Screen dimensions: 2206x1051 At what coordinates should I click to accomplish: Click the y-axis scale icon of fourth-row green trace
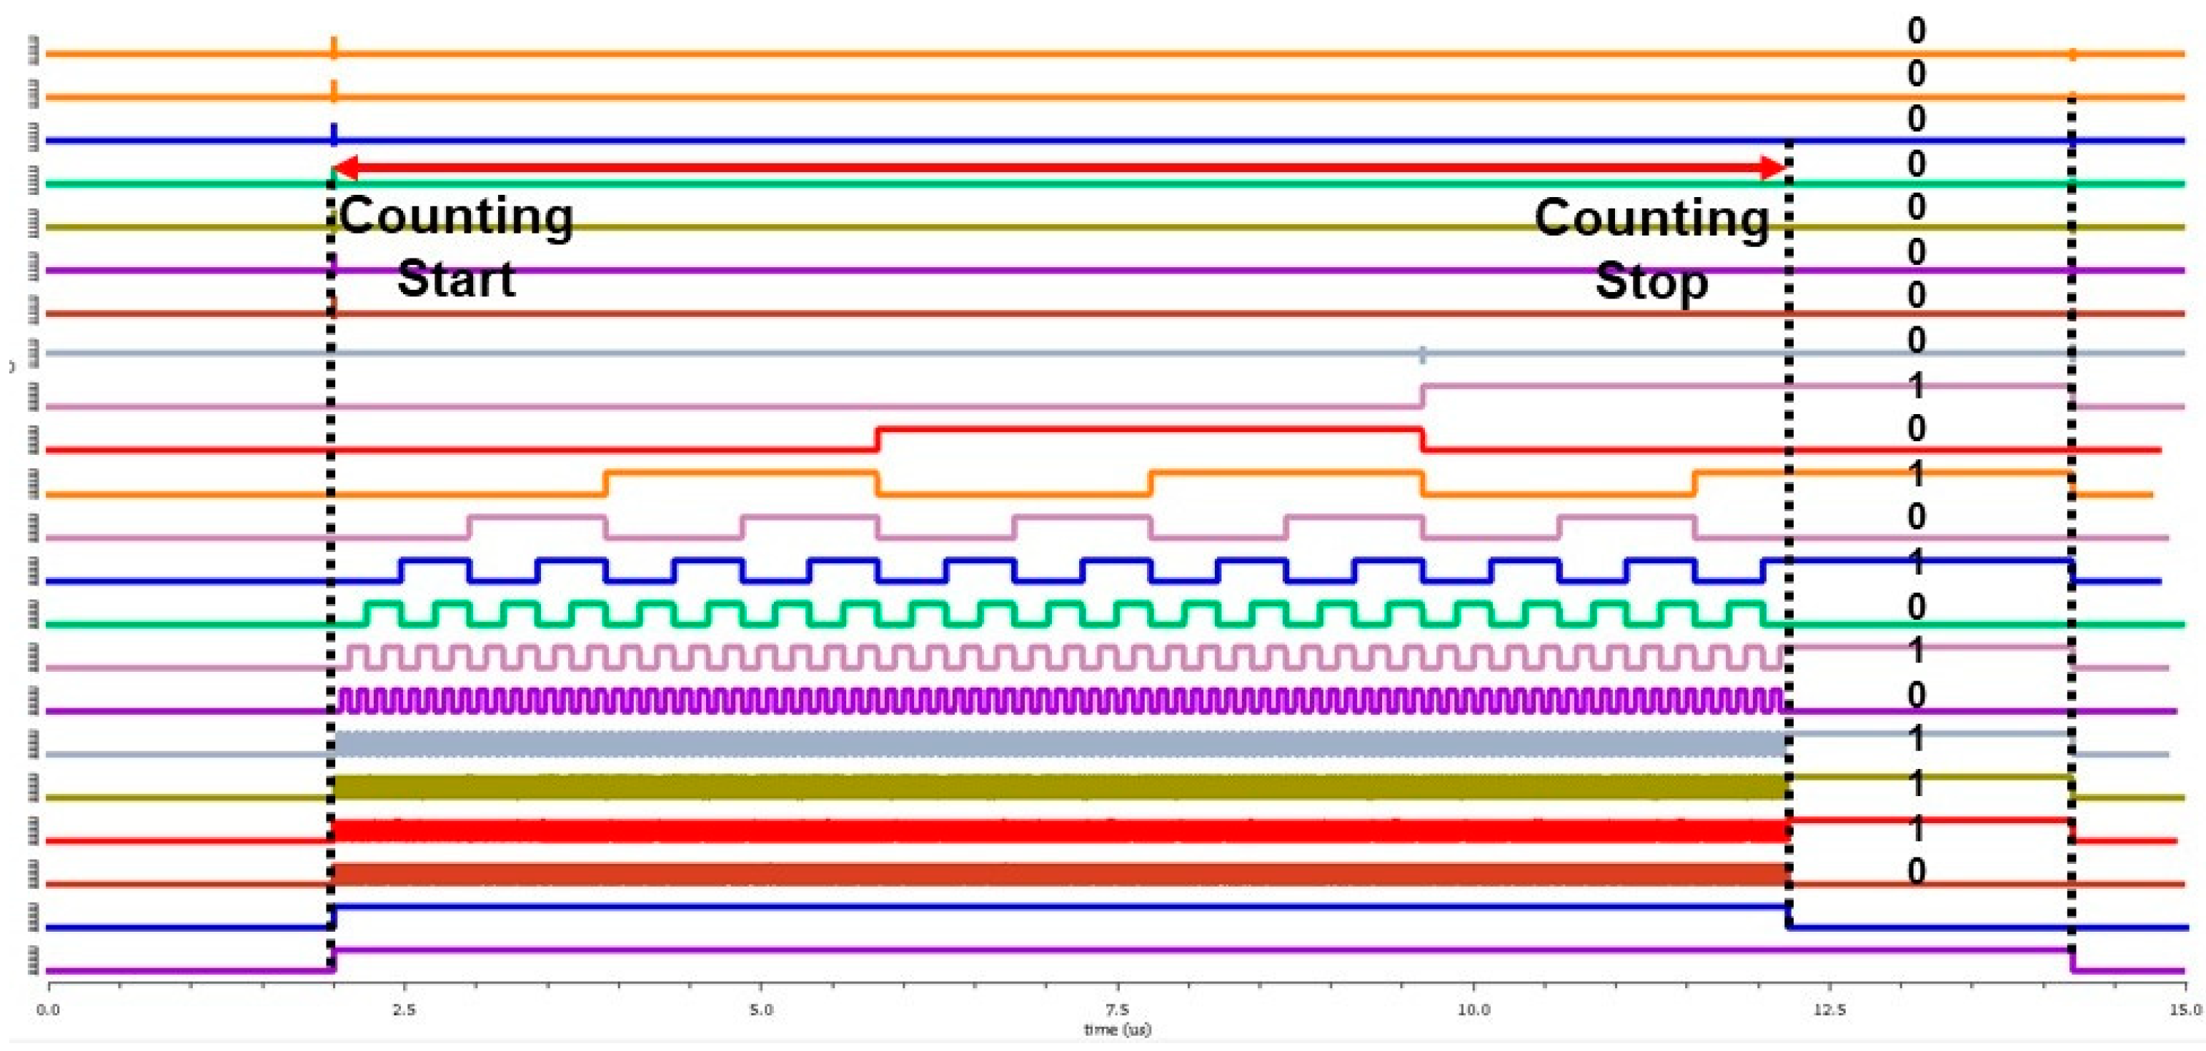34,179
